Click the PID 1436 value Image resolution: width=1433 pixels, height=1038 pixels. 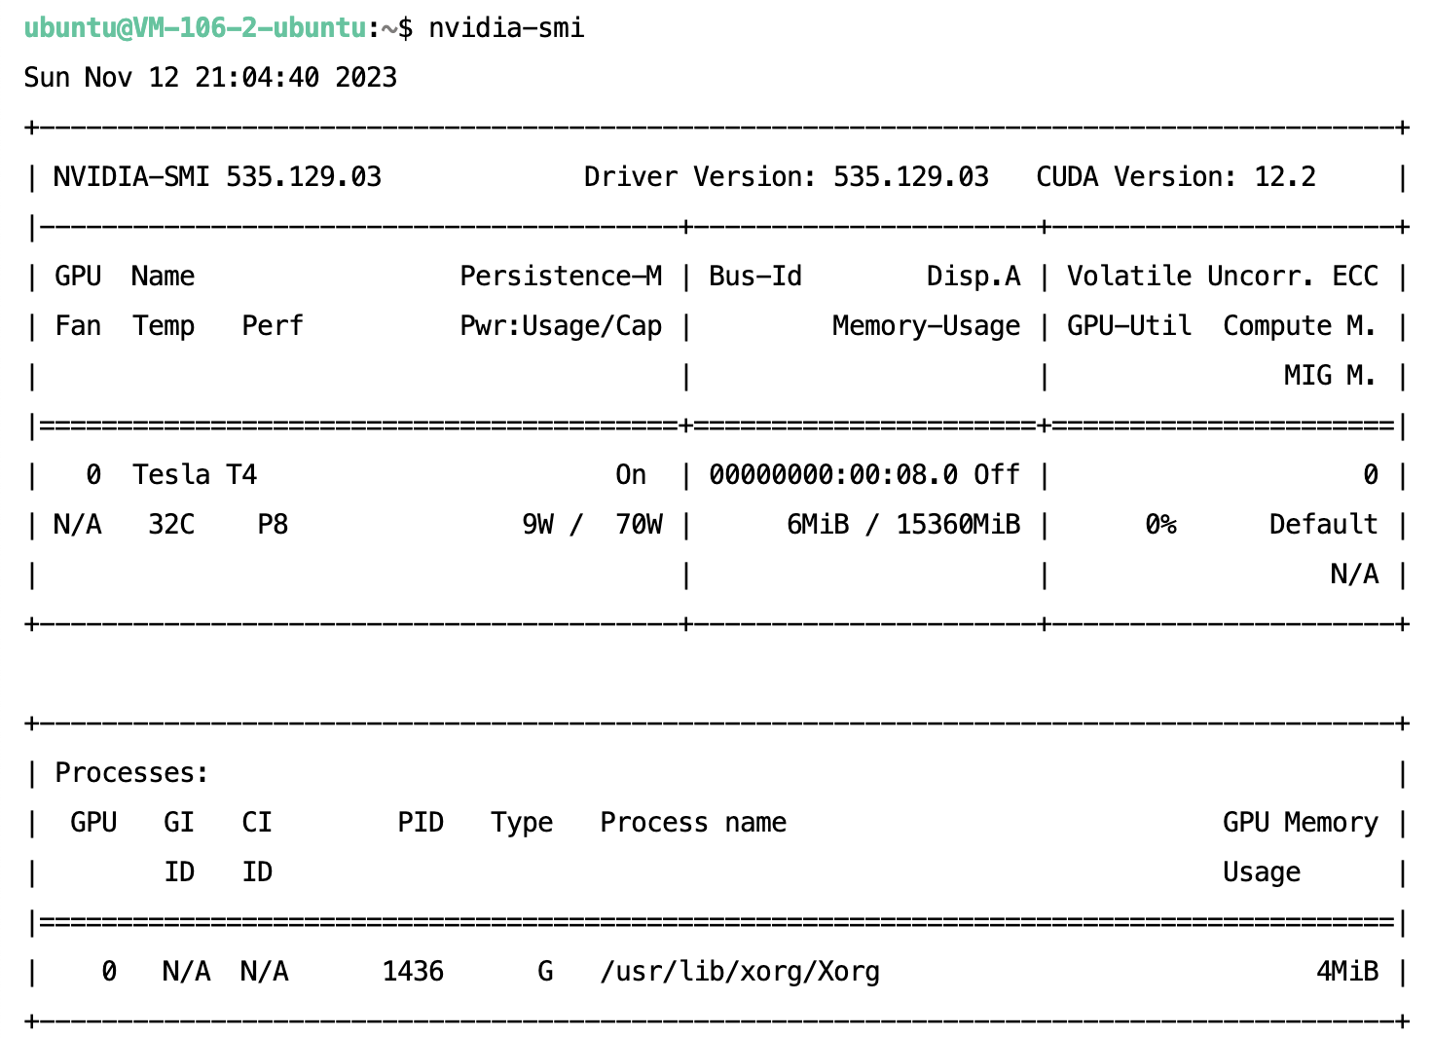tap(413, 971)
